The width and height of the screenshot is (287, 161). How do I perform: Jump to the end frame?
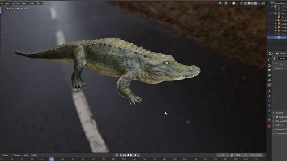pos(139,155)
